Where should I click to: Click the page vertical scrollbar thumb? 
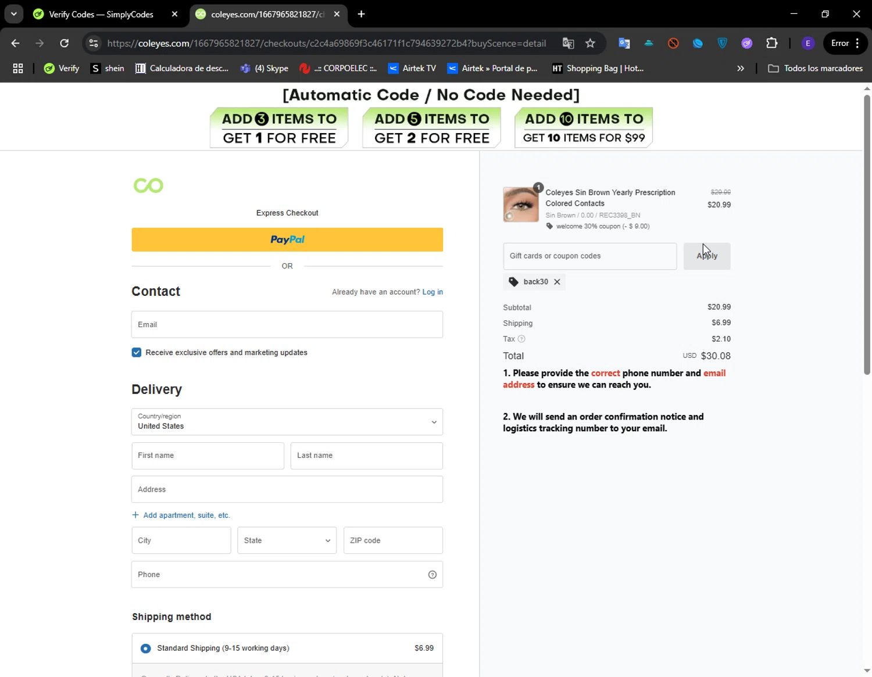867,234
